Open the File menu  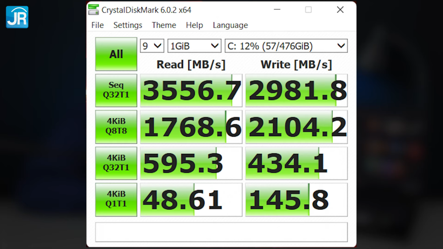click(97, 25)
